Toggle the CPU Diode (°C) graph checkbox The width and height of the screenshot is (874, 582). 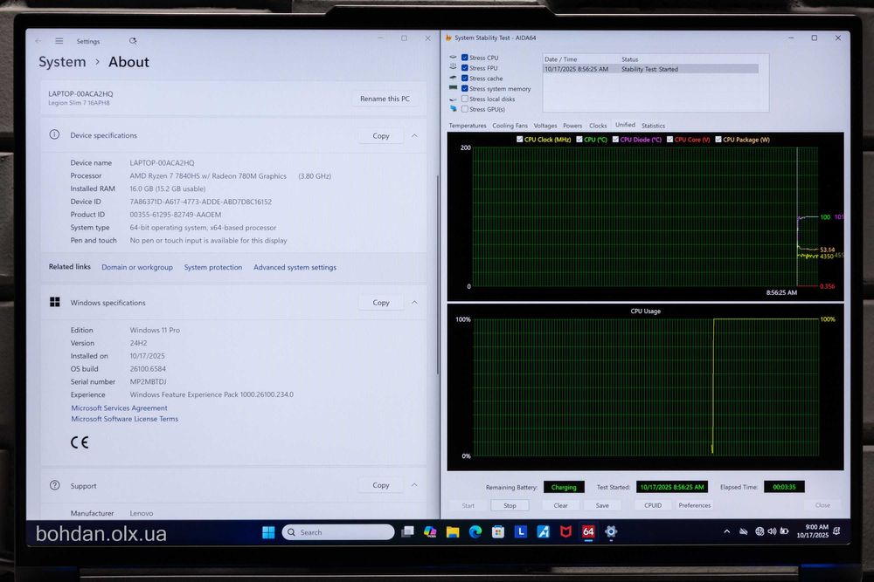(x=615, y=139)
